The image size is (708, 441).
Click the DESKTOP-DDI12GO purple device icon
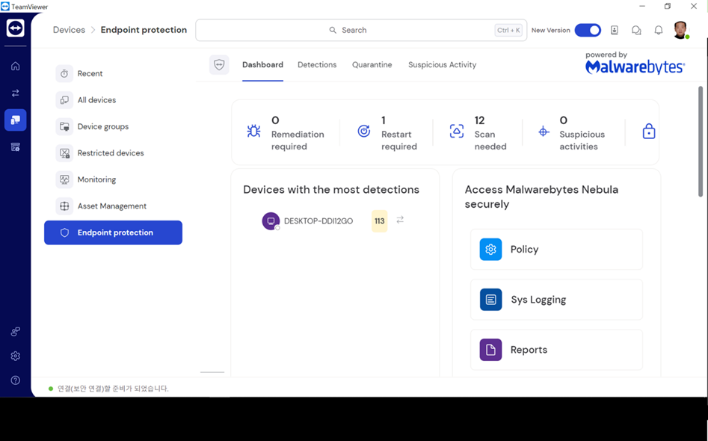pos(271,221)
